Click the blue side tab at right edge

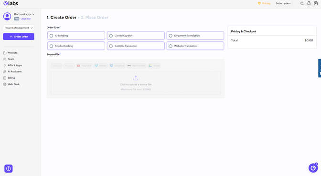320,68
